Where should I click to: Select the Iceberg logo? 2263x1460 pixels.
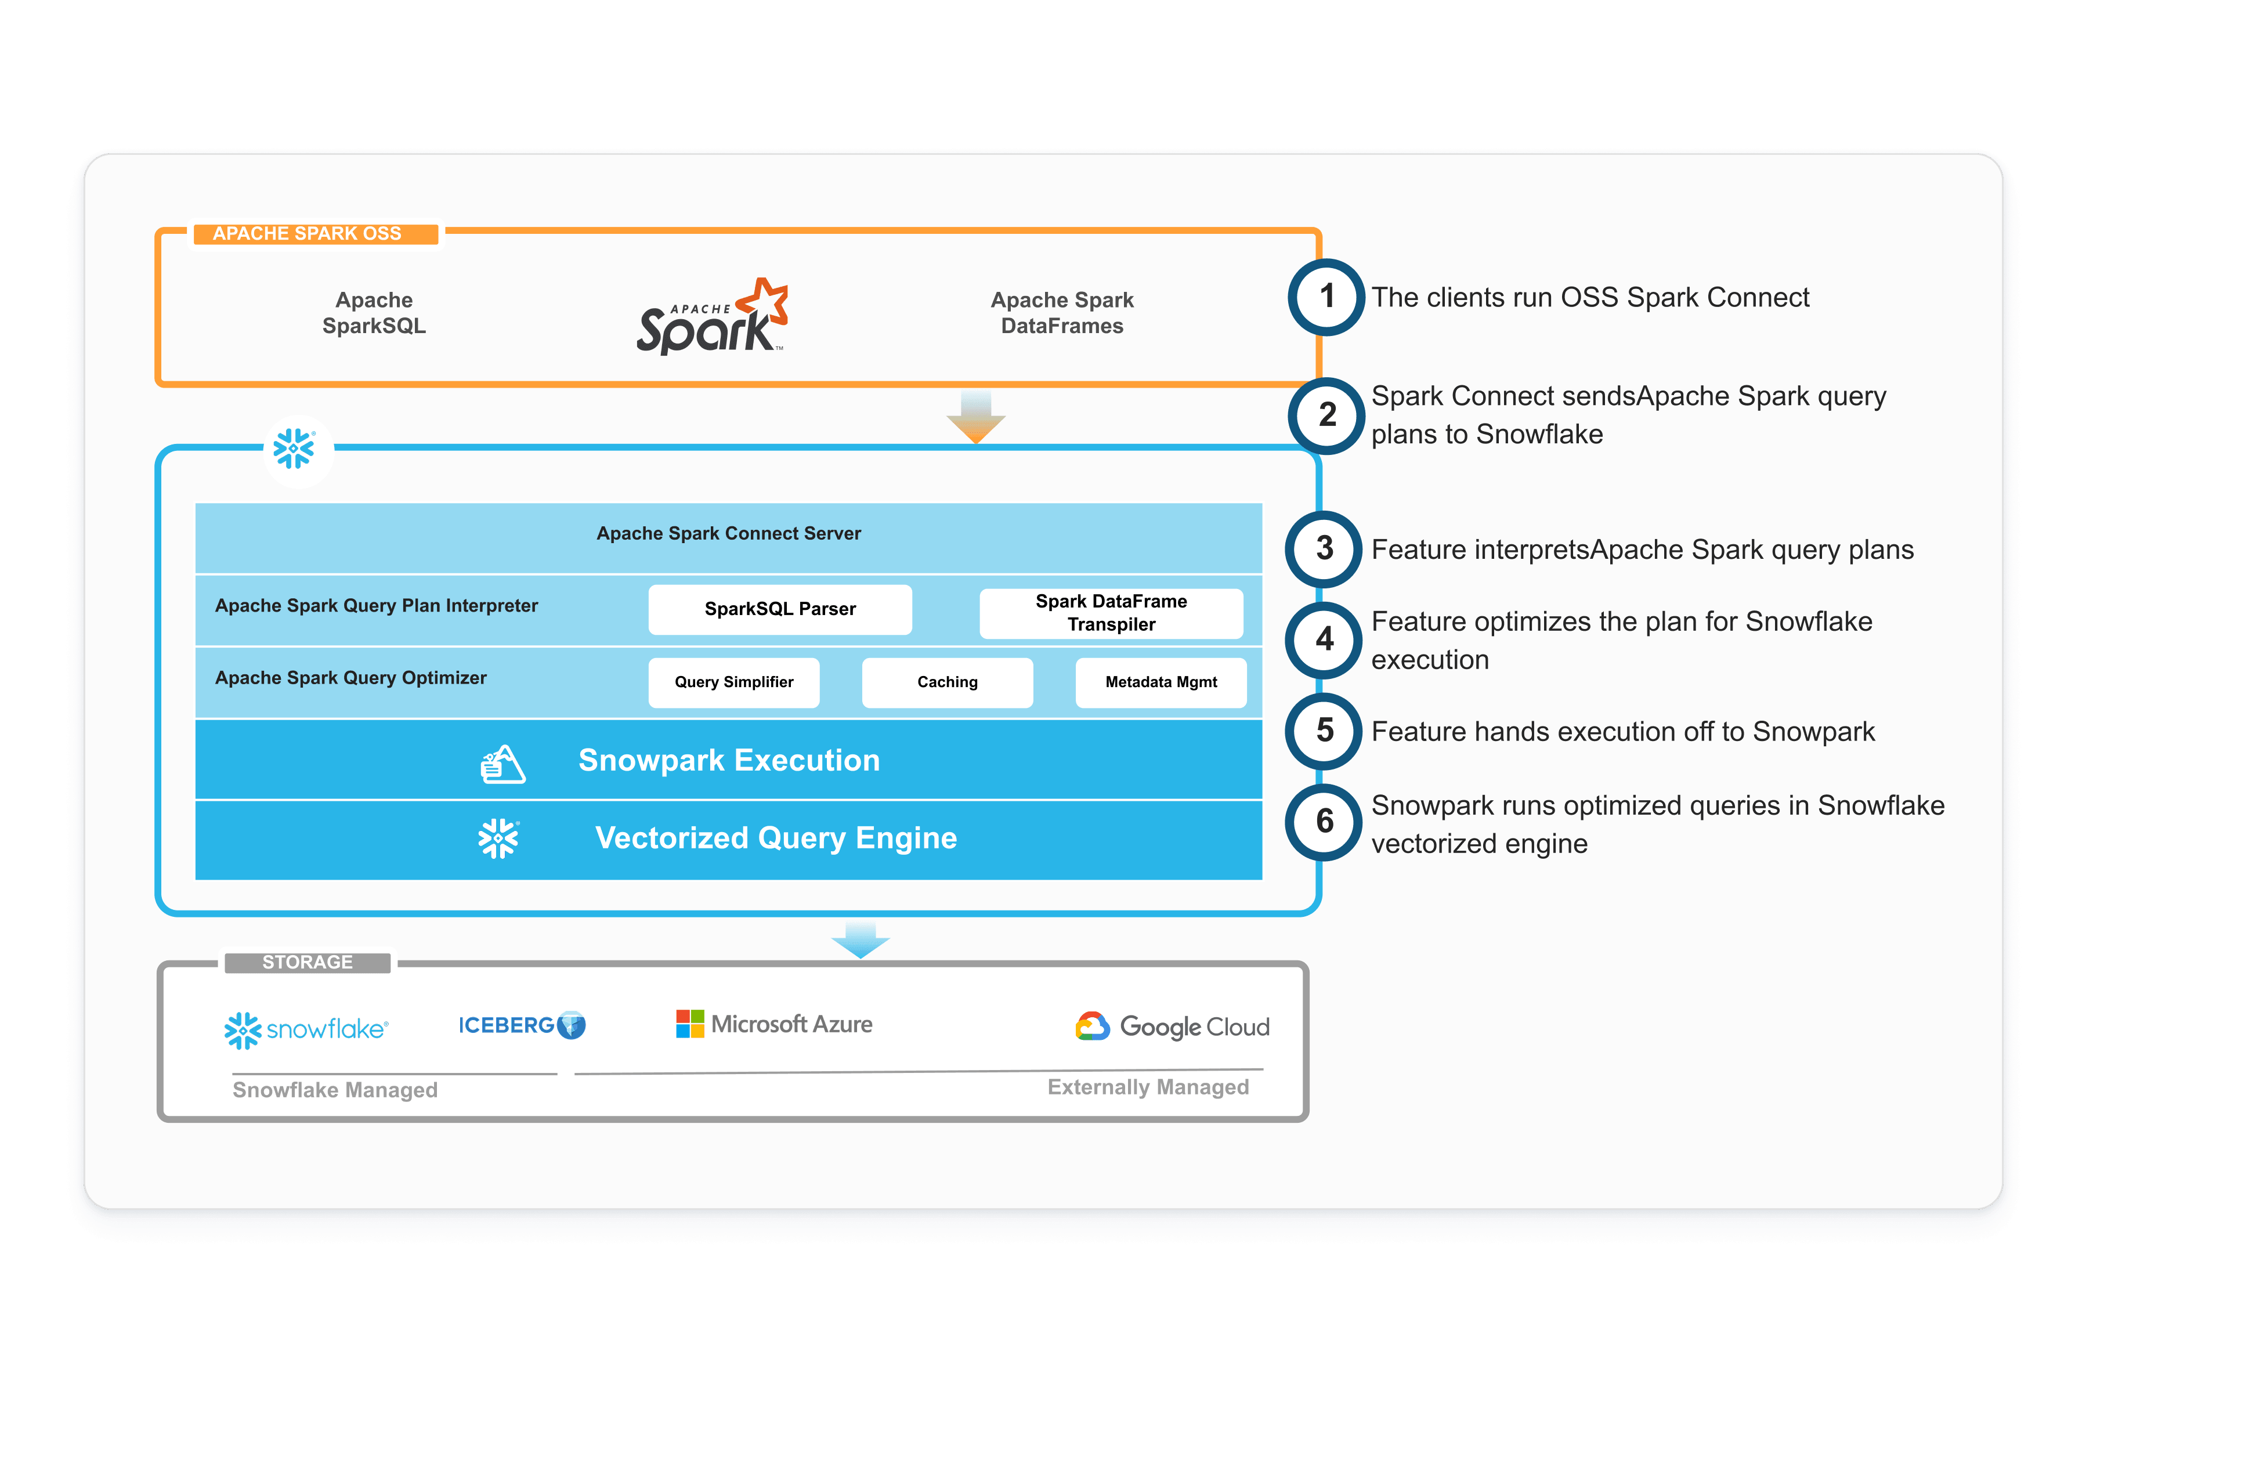coord(522,1025)
